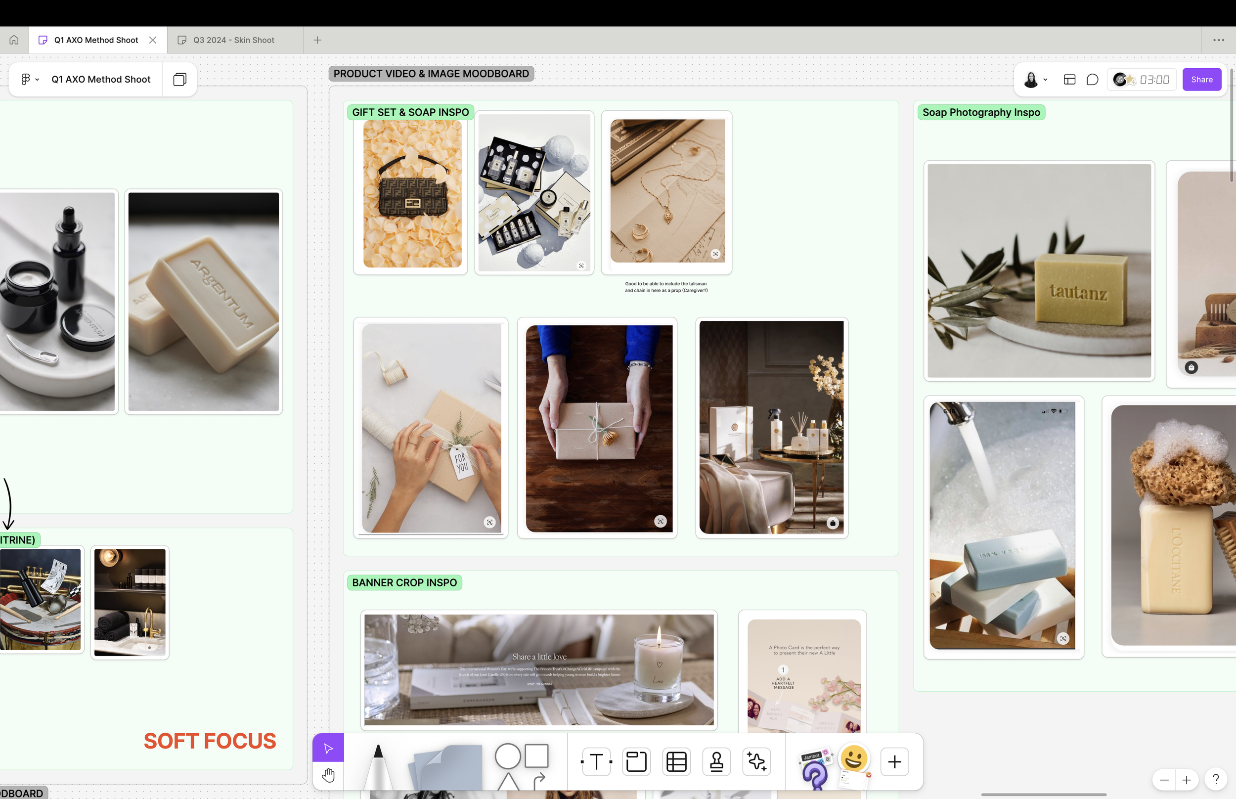Activate the Move cursor tool

(x=328, y=748)
